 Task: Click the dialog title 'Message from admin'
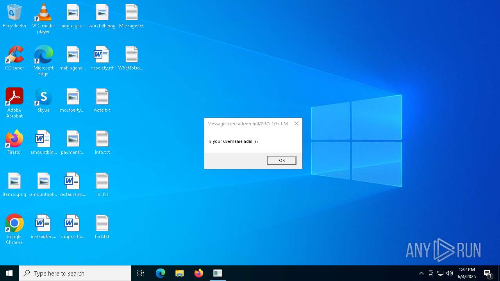pyautogui.click(x=229, y=124)
